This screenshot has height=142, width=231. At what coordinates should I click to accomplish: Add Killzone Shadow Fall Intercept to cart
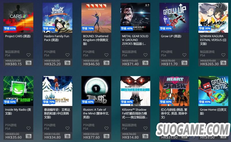[146, 136]
